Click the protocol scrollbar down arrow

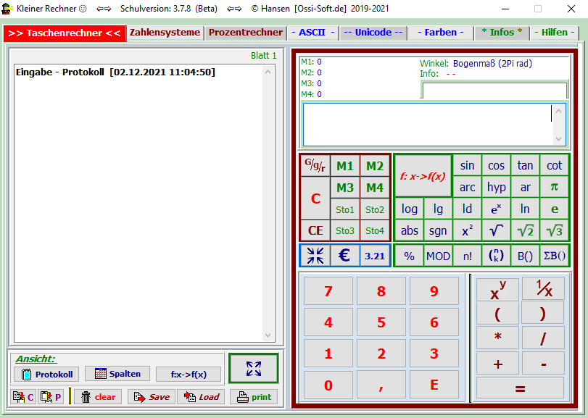pos(269,335)
